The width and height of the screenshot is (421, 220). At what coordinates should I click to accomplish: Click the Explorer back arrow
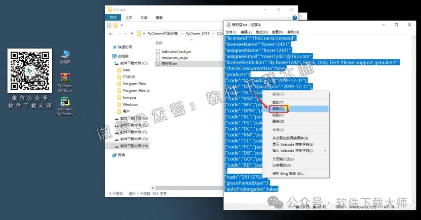click(111, 34)
